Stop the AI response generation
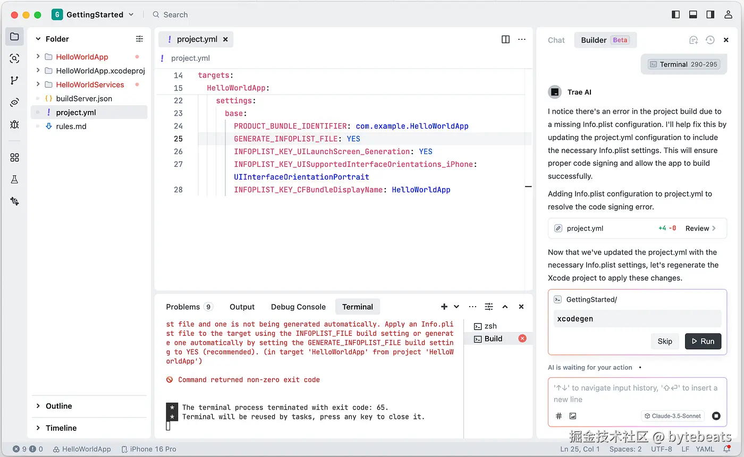Screen dimensions: 744x457 click(x=716, y=416)
